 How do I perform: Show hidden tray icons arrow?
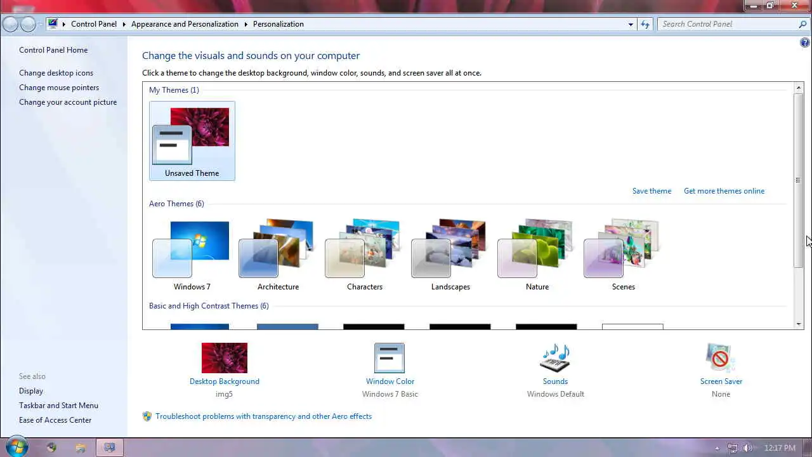[717, 448]
